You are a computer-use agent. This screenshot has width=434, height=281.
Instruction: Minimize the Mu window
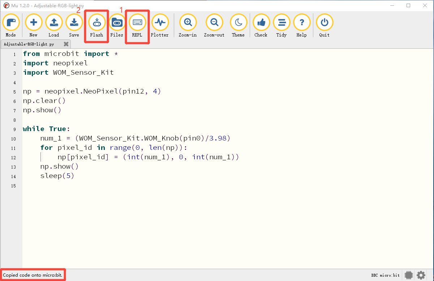392,5
